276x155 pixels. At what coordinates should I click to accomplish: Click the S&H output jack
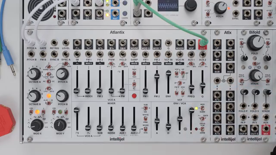point(122,43)
